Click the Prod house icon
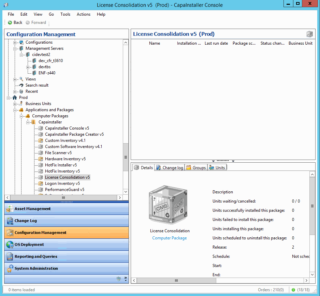This screenshot has height=296, width=320. pos(15,98)
